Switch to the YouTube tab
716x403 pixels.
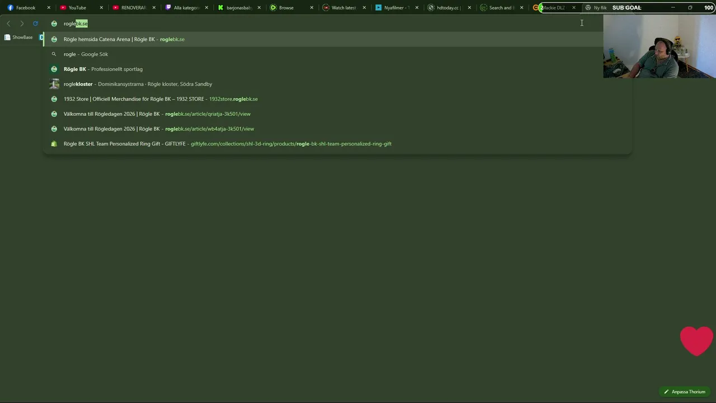[x=77, y=8]
